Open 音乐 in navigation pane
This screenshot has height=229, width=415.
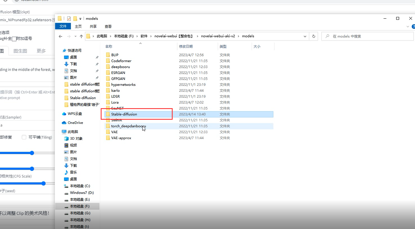73,172
